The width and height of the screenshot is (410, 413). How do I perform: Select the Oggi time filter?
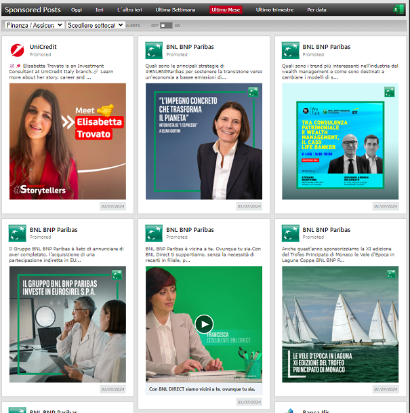(x=77, y=9)
